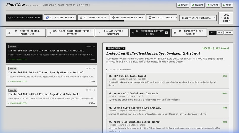Open 05. Topology & CLI Scripts sub-tab
This screenshot has width=239, height=133.
pyautogui.click(x=189, y=33)
